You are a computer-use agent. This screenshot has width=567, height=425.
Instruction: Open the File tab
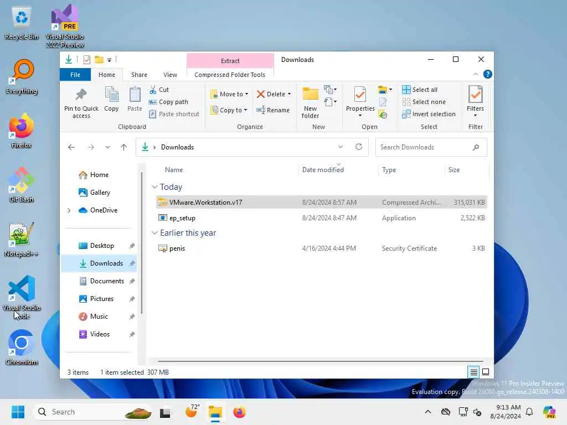tap(75, 75)
